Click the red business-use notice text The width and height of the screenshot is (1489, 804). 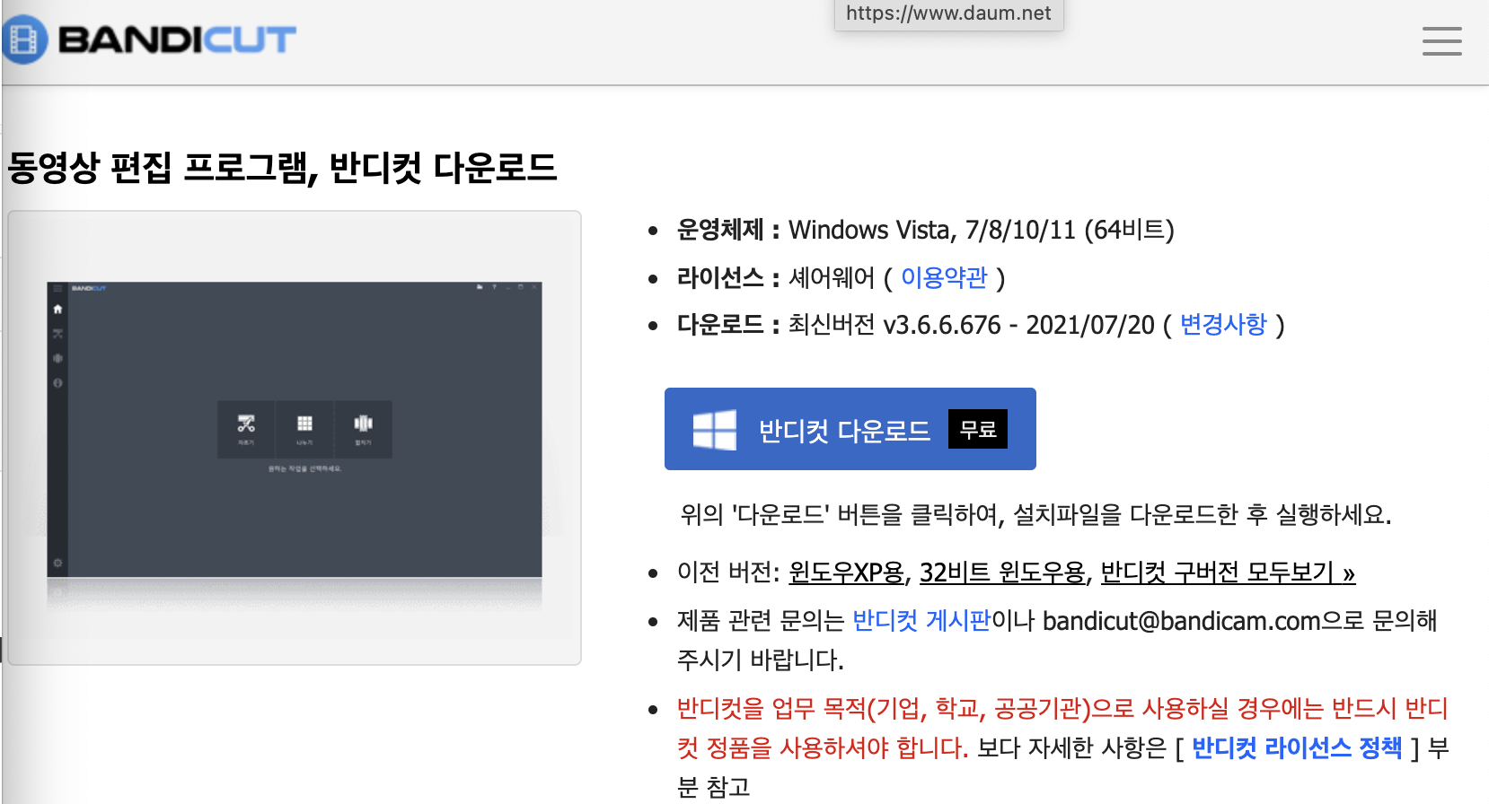[x=1062, y=728]
